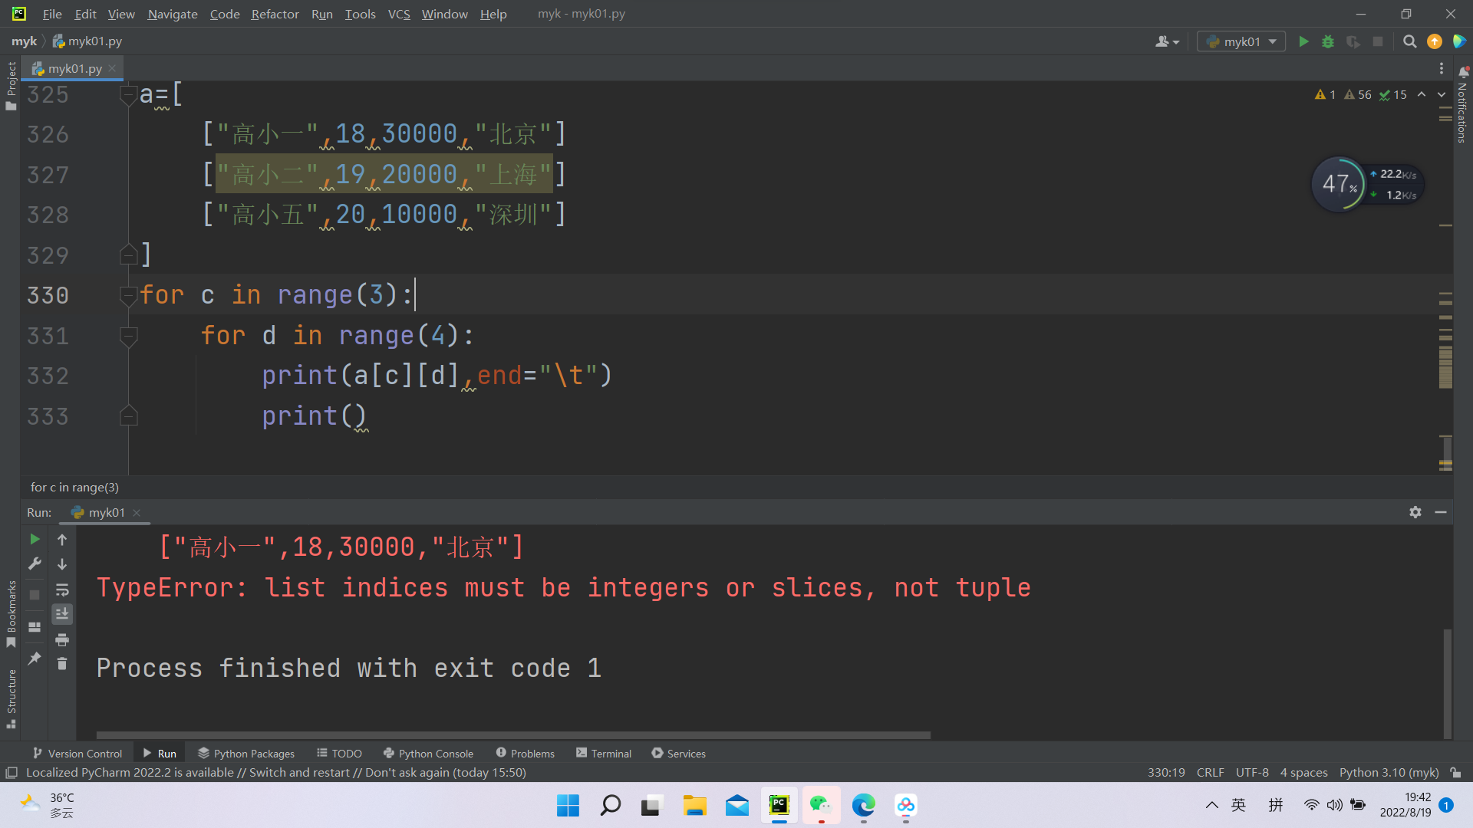
Task: Toggle read-only lock icon in status bar
Action: 1455,773
